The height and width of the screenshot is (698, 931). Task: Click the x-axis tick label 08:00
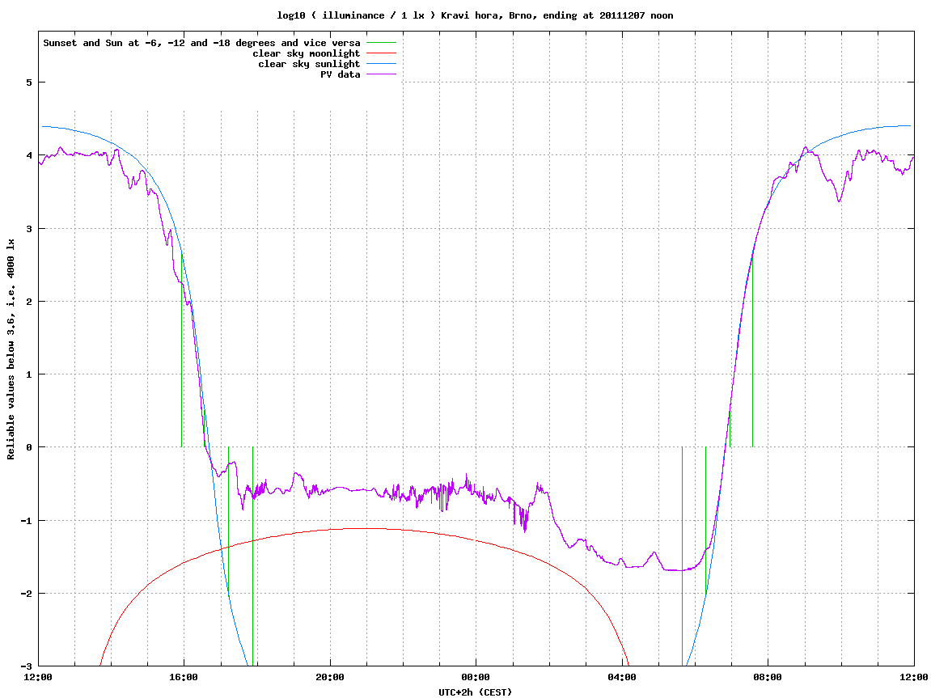pyautogui.click(x=768, y=677)
